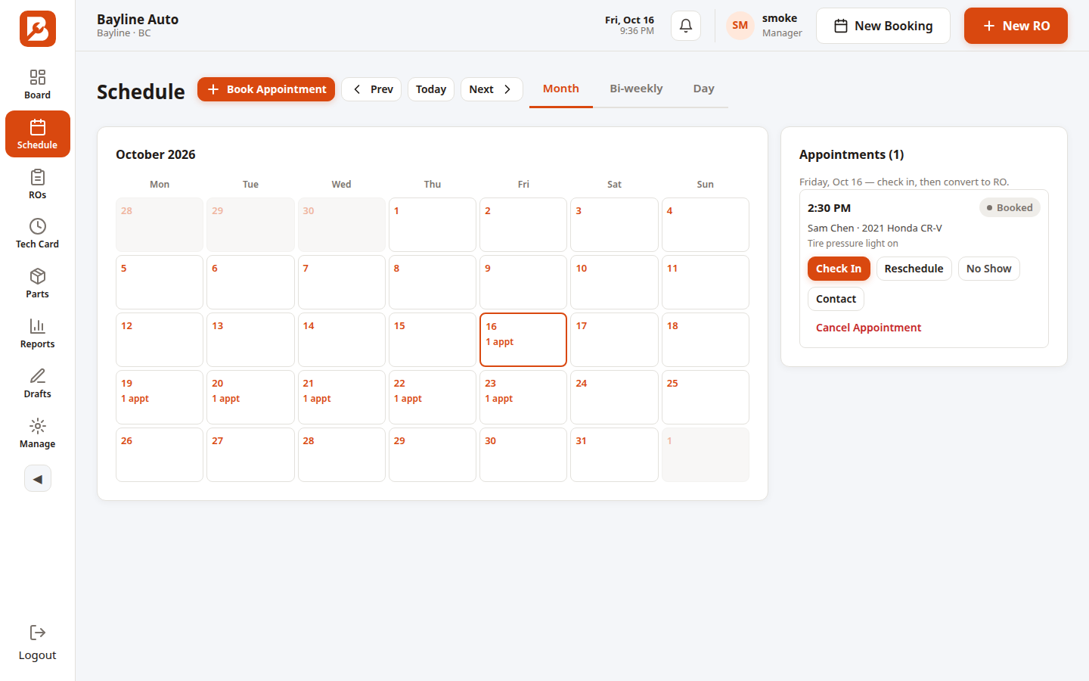1089x681 pixels.
Task: Click the Logout icon
Action: 38,633
